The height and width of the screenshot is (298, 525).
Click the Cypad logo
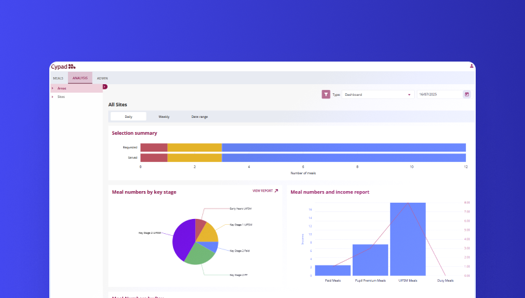click(x=63, y=66)
